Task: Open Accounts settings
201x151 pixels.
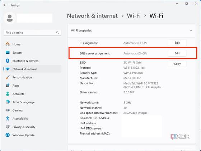Action: coord(32,94)
